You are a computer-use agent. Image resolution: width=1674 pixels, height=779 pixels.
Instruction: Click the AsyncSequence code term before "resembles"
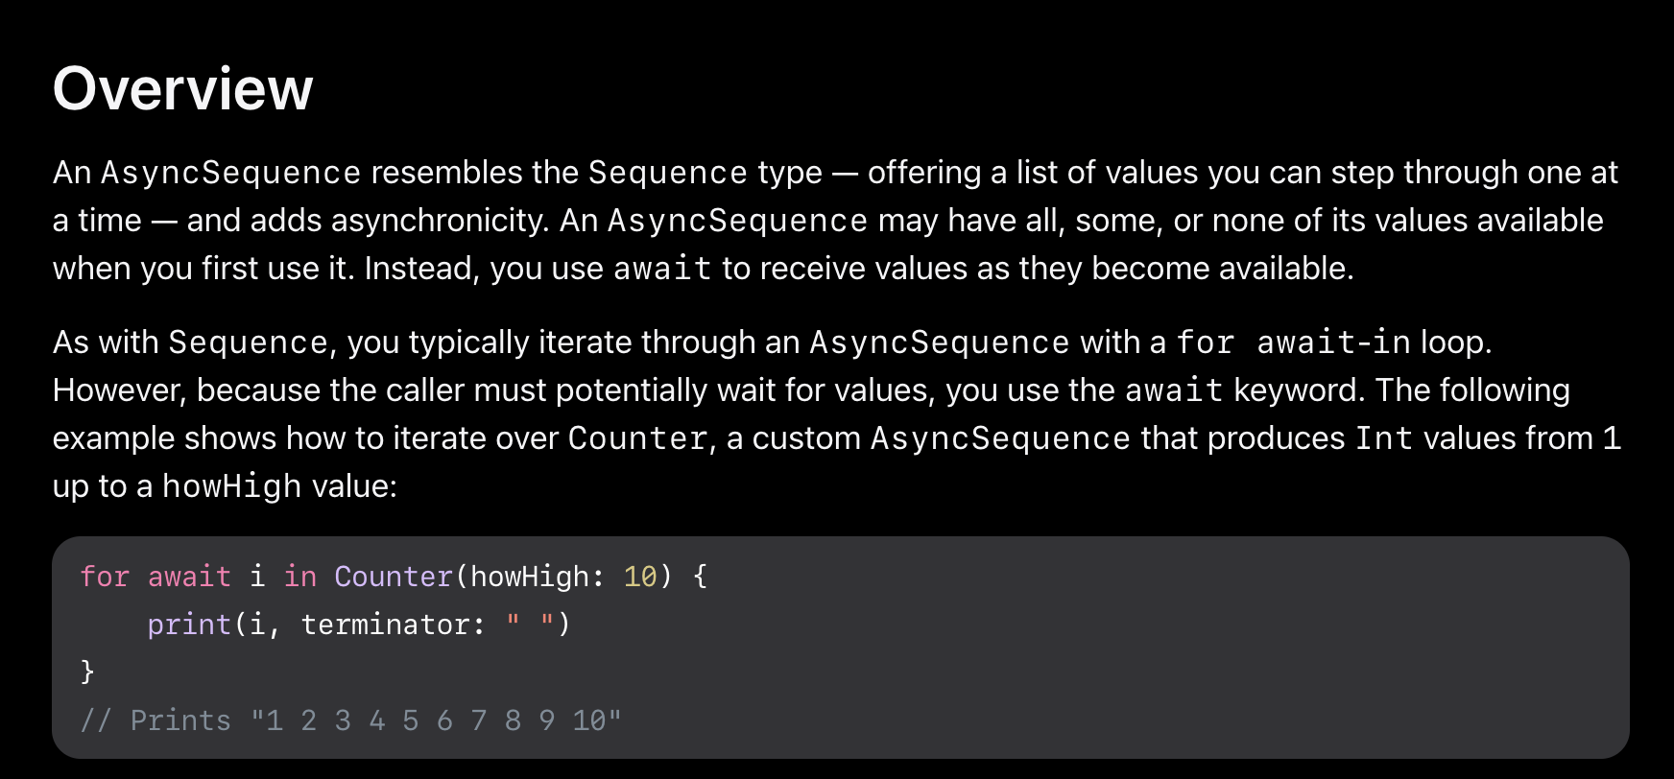tap(231, 173)
